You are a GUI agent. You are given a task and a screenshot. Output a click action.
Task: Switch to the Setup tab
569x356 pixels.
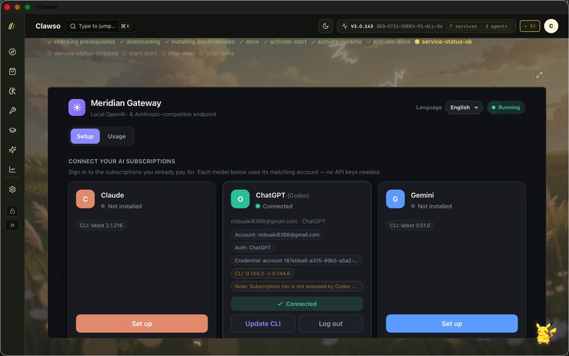[x=85, y=136]
